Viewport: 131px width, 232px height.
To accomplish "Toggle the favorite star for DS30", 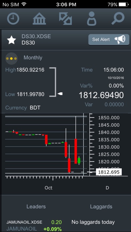I will [12, 40].
